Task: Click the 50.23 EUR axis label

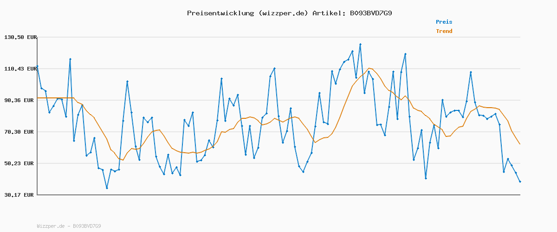Action: coord(19,163)
